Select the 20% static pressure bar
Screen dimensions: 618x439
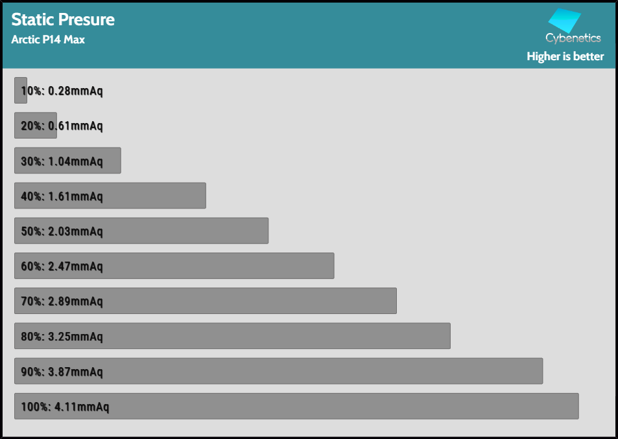[35, 126]
